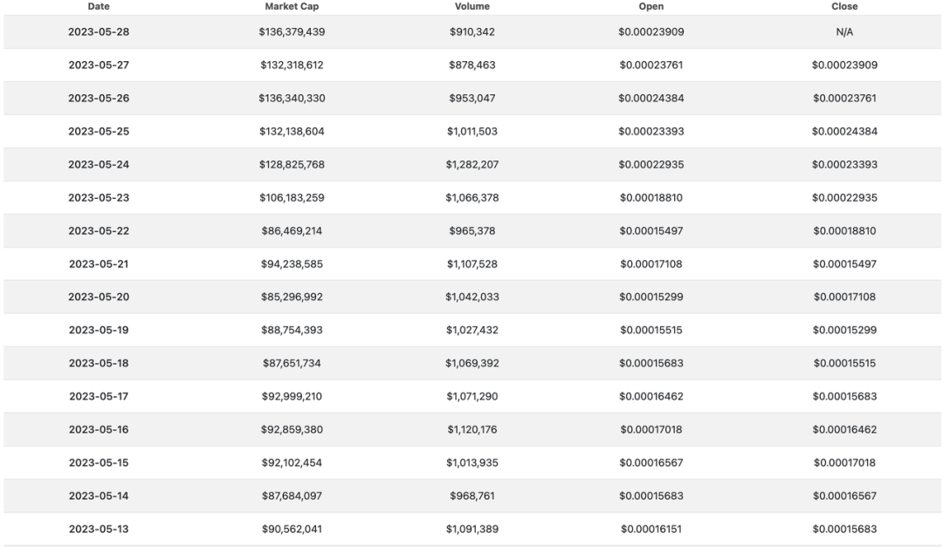This screenshot has height=547, width=943.
Task: Click the 2023-05-20 date cell
Action: pos(99,297)
